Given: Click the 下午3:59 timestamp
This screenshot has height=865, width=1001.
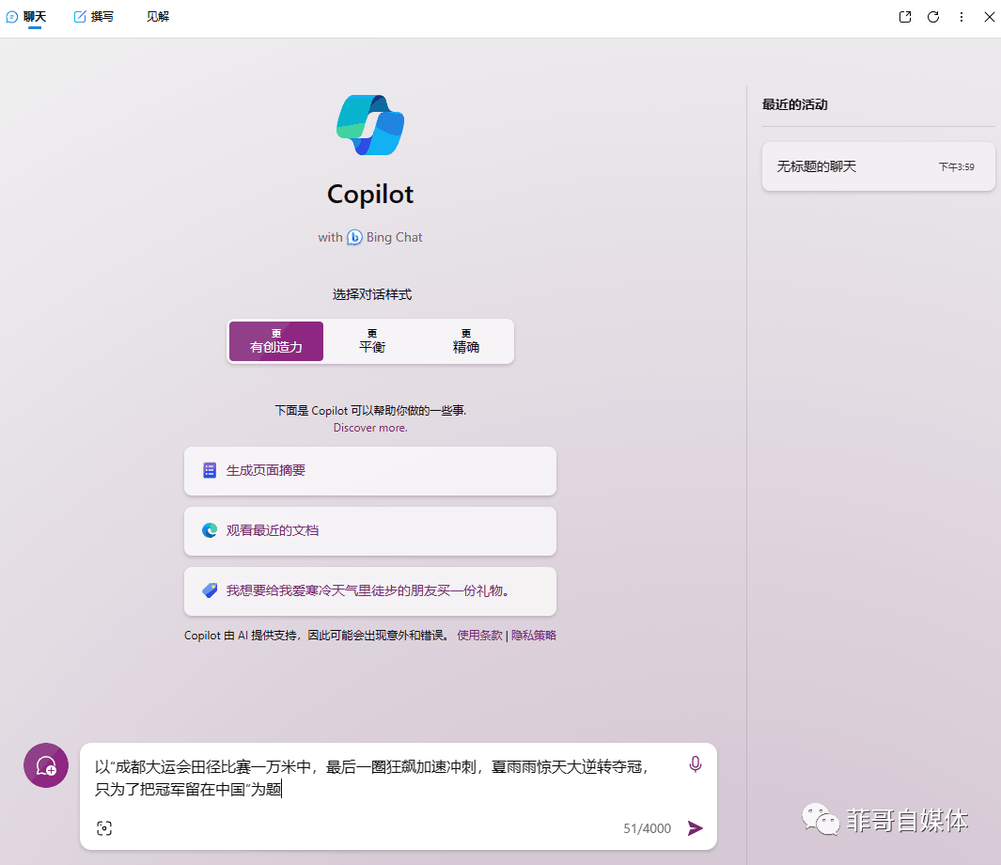Looking at the screenshot, I should (x=956, y=167).
